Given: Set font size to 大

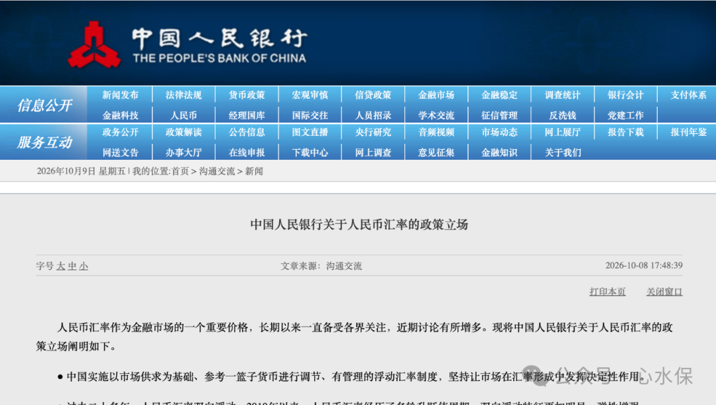Looking at the screenshot, I should 61,266.
